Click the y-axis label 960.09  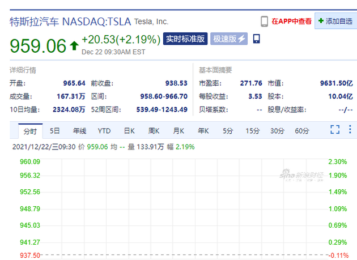pos(30,161)
